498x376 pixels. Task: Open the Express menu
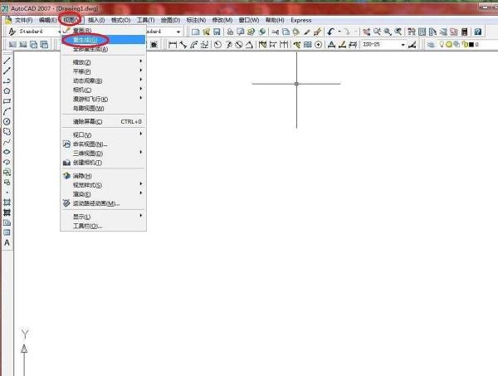pyautogui.click(x=301, y=20)
